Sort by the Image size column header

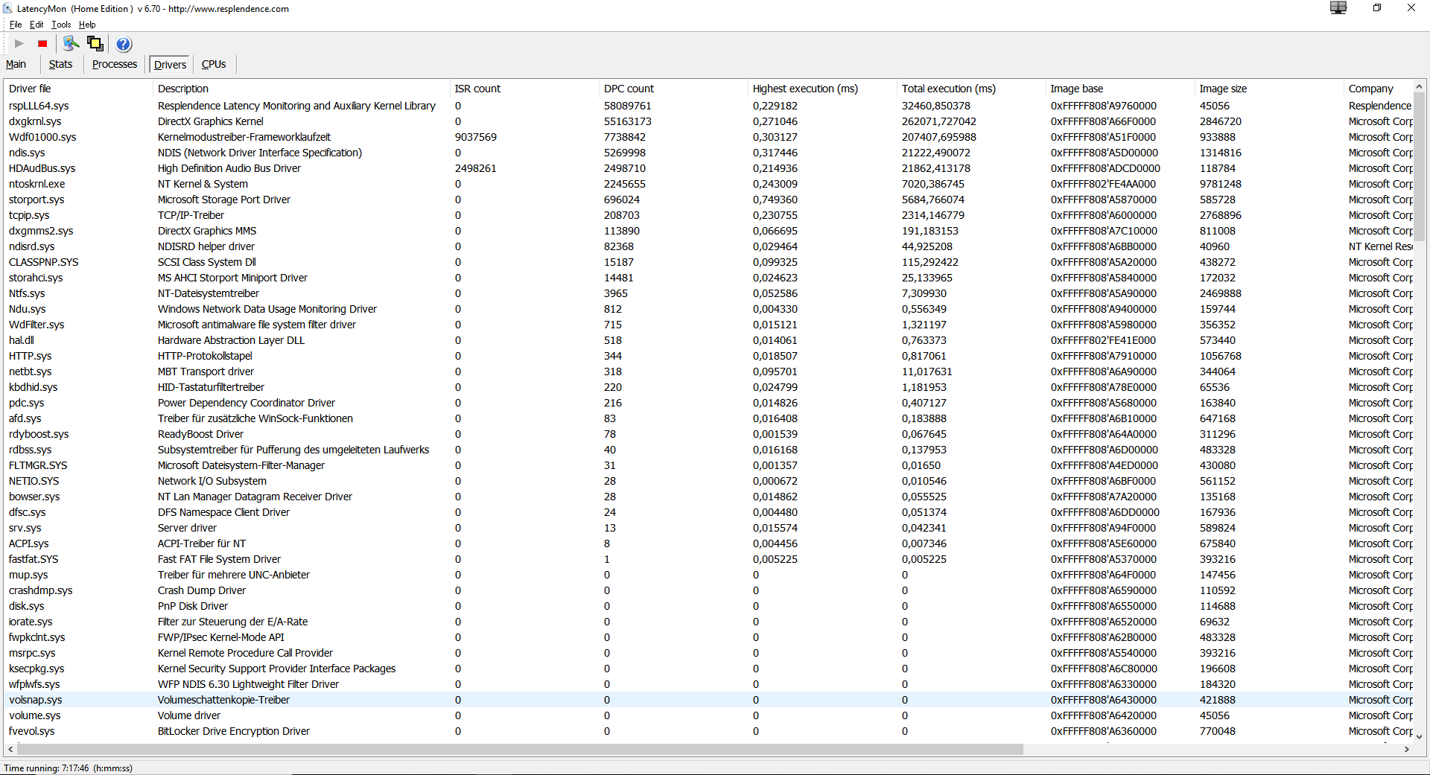coord(1270,89)
